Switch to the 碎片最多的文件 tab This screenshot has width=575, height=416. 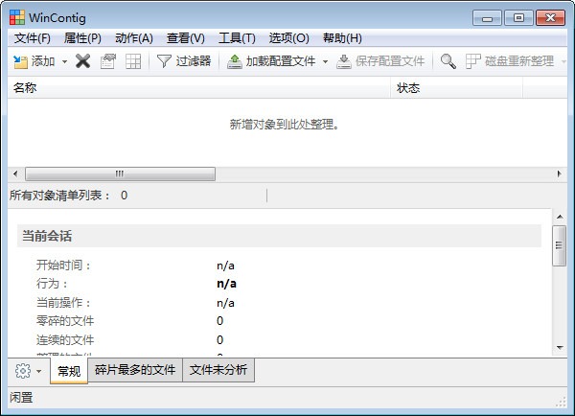pos(135,370)
